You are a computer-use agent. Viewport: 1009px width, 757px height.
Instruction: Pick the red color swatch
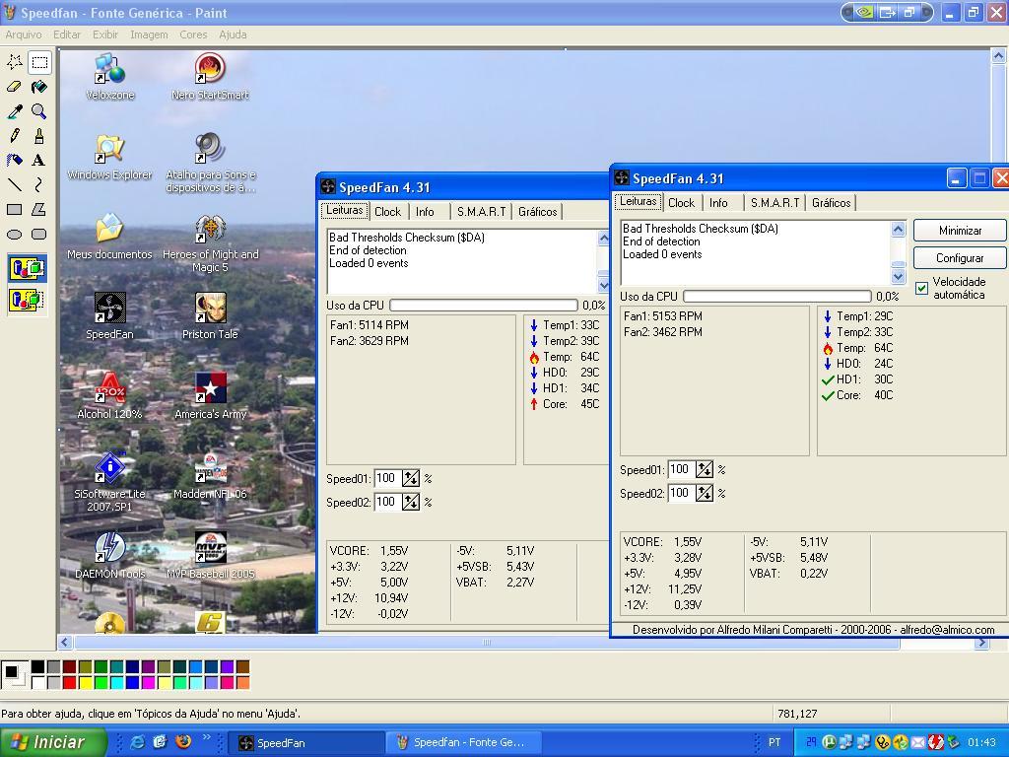click(x=70, y=682)
